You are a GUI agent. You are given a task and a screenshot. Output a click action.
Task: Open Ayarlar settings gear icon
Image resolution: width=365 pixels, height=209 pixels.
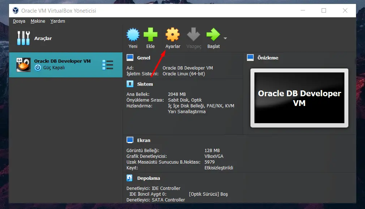coord(172,35)
